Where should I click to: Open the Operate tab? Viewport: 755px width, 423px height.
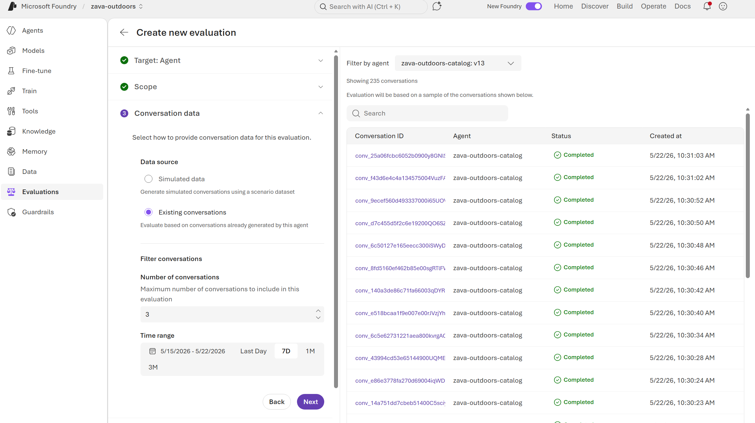coord(653,6)
